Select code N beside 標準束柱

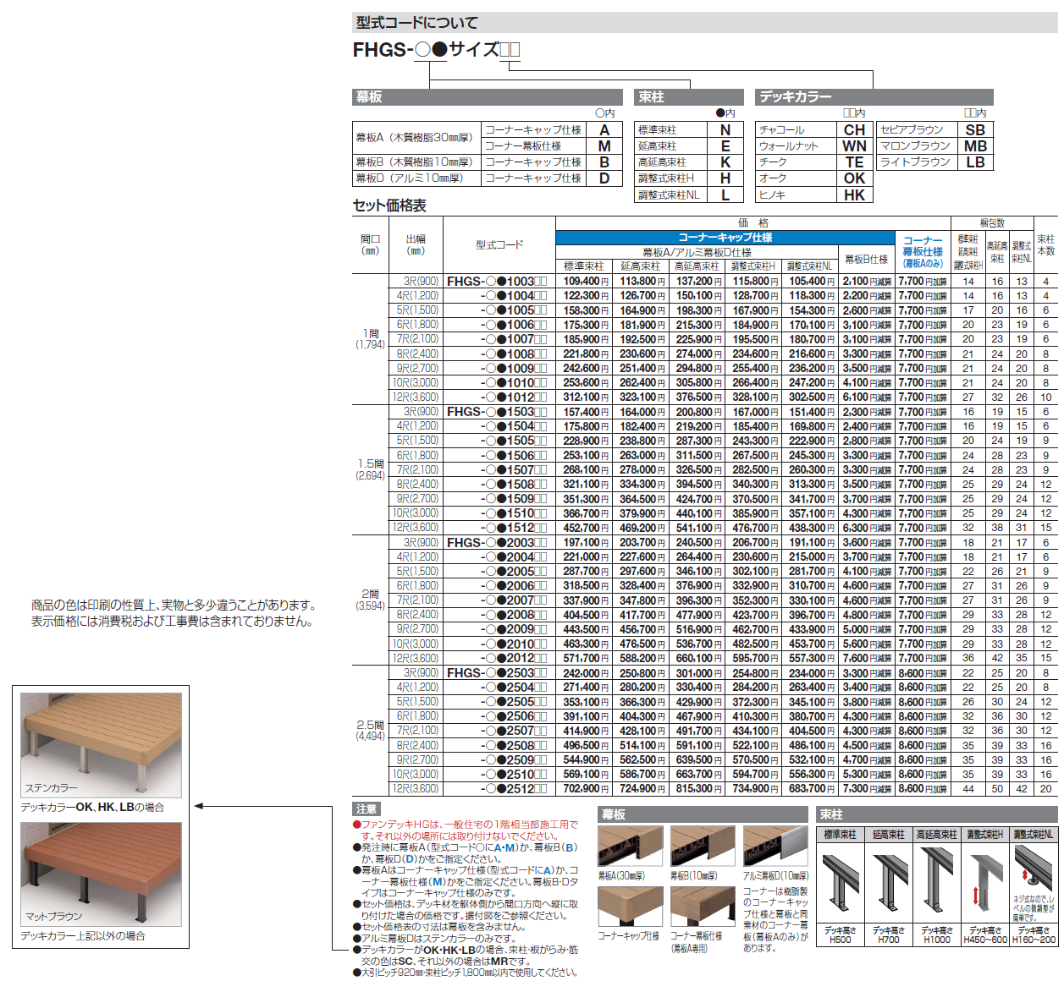[725, 130]
